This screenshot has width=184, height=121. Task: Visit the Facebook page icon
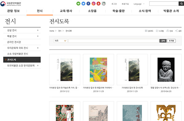click(88, 4)
